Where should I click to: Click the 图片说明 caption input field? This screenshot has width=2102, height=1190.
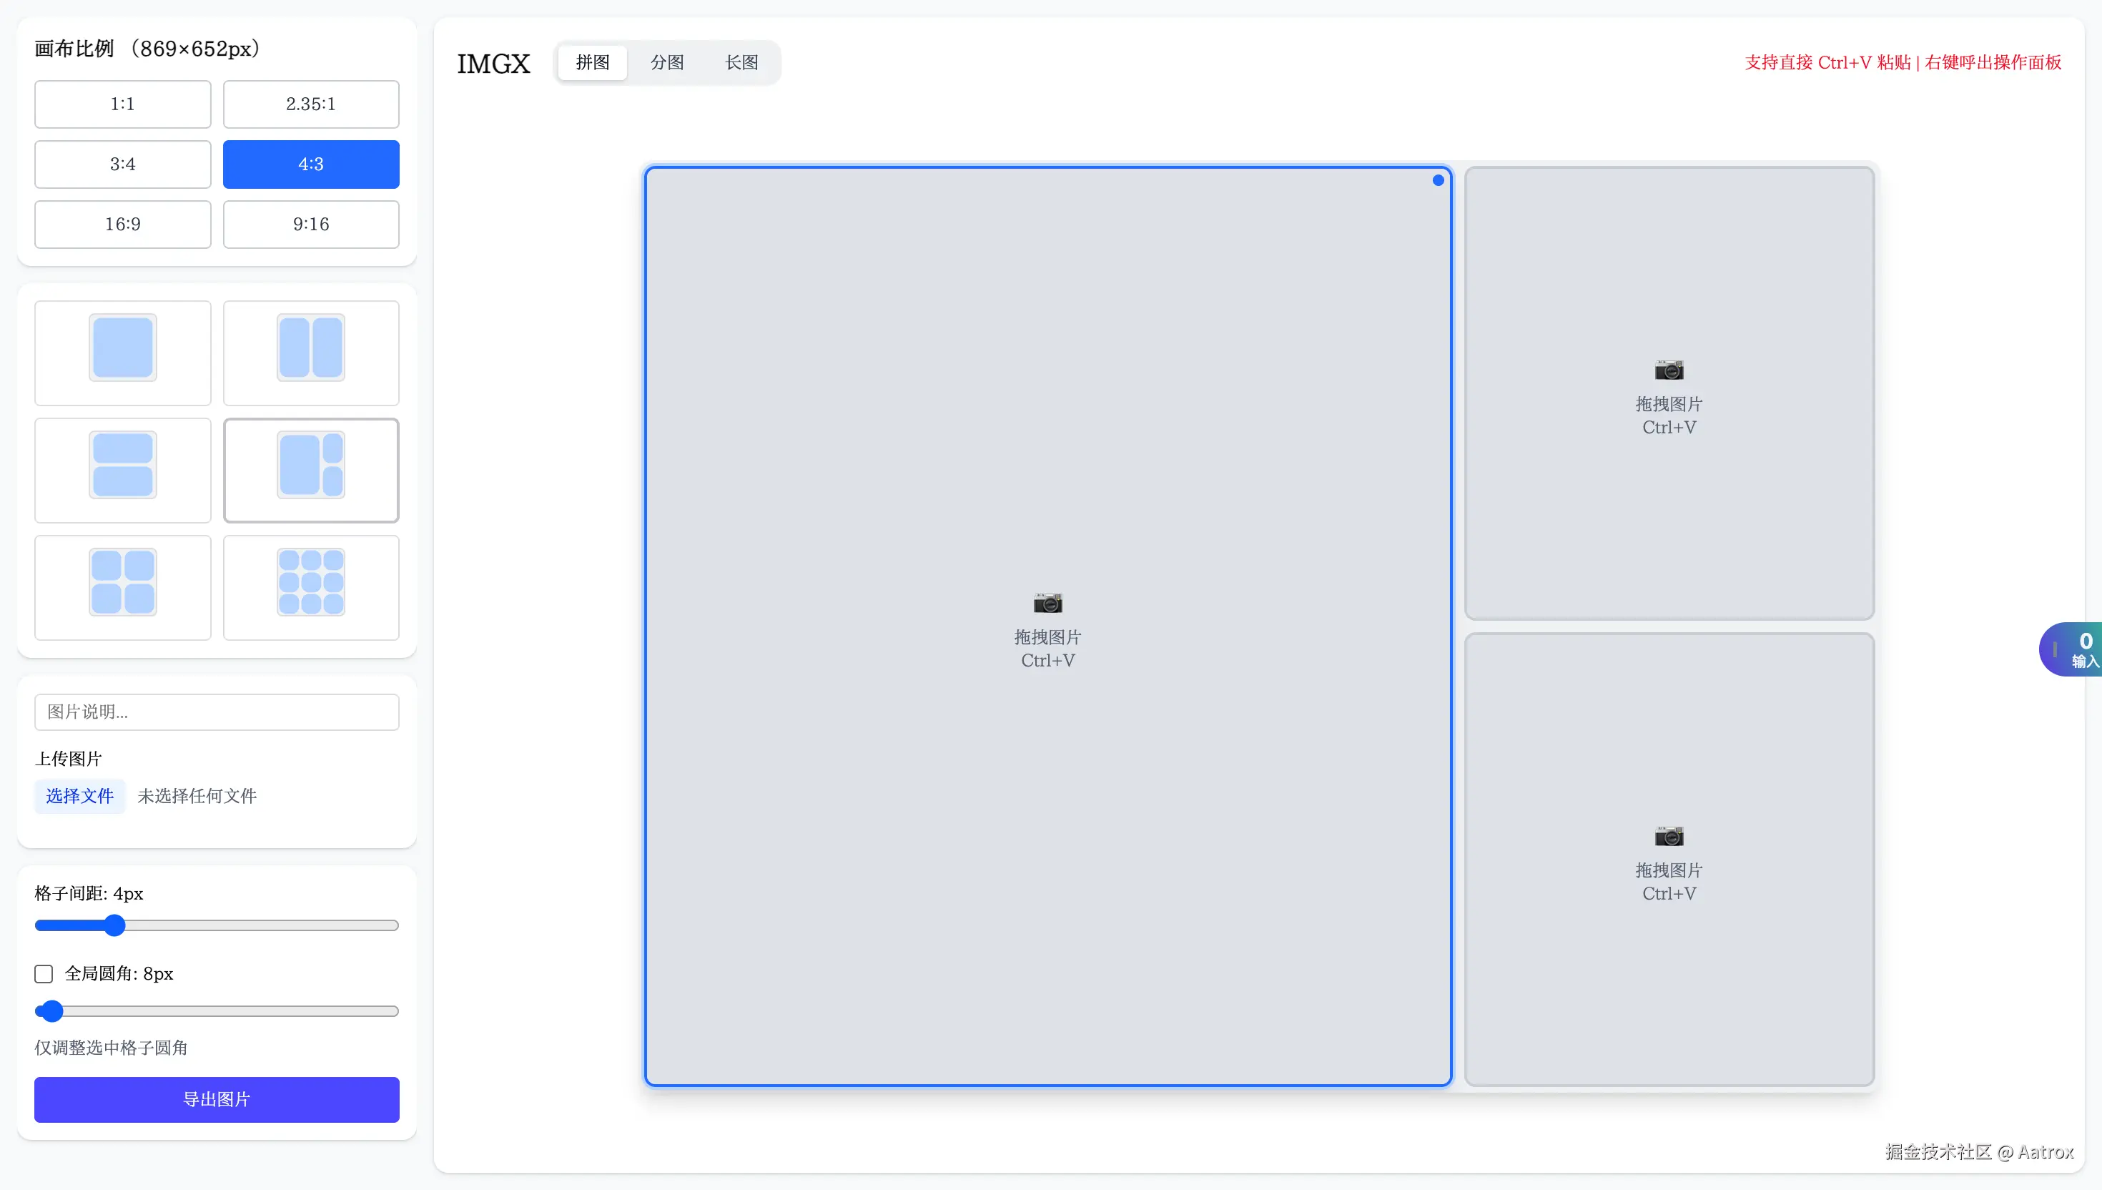(x=217, y=712)
